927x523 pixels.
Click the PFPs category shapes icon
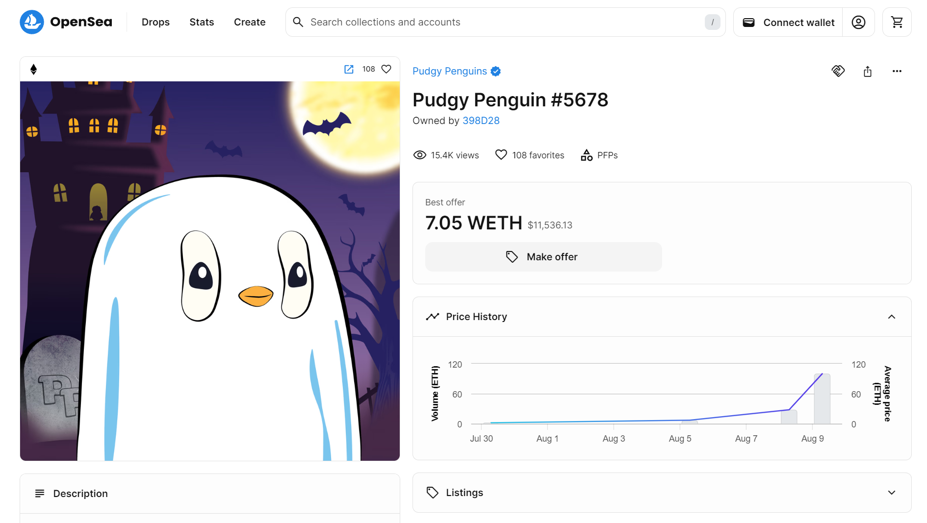tap(587, 155)
